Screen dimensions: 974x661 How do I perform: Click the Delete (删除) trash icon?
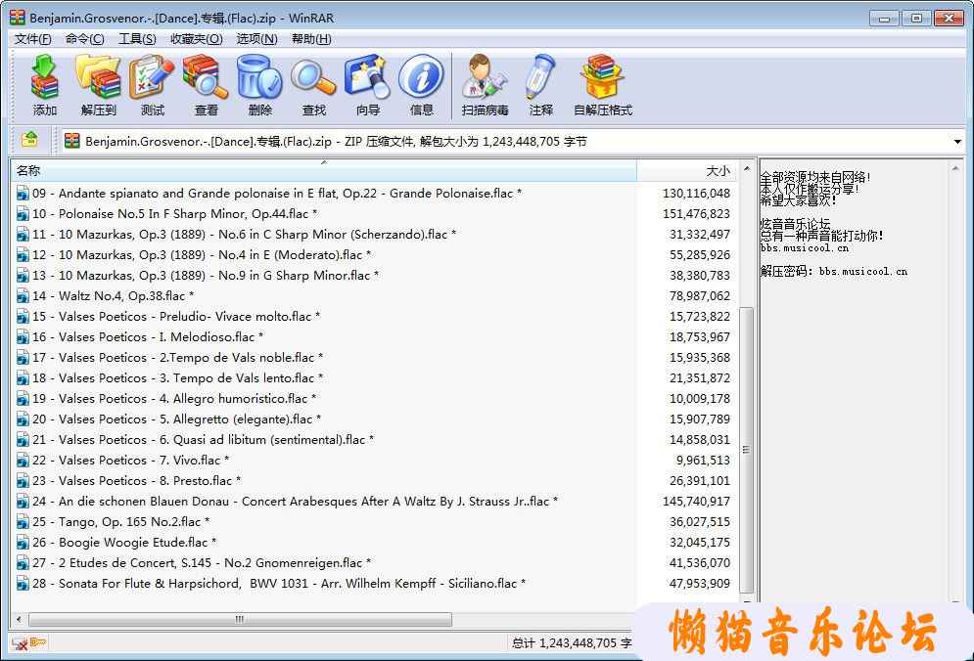(259, 84)
